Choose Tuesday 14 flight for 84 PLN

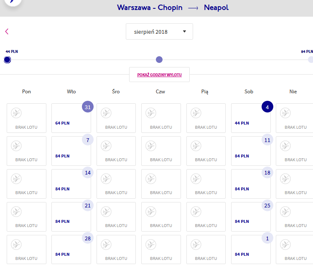(71, 184)
